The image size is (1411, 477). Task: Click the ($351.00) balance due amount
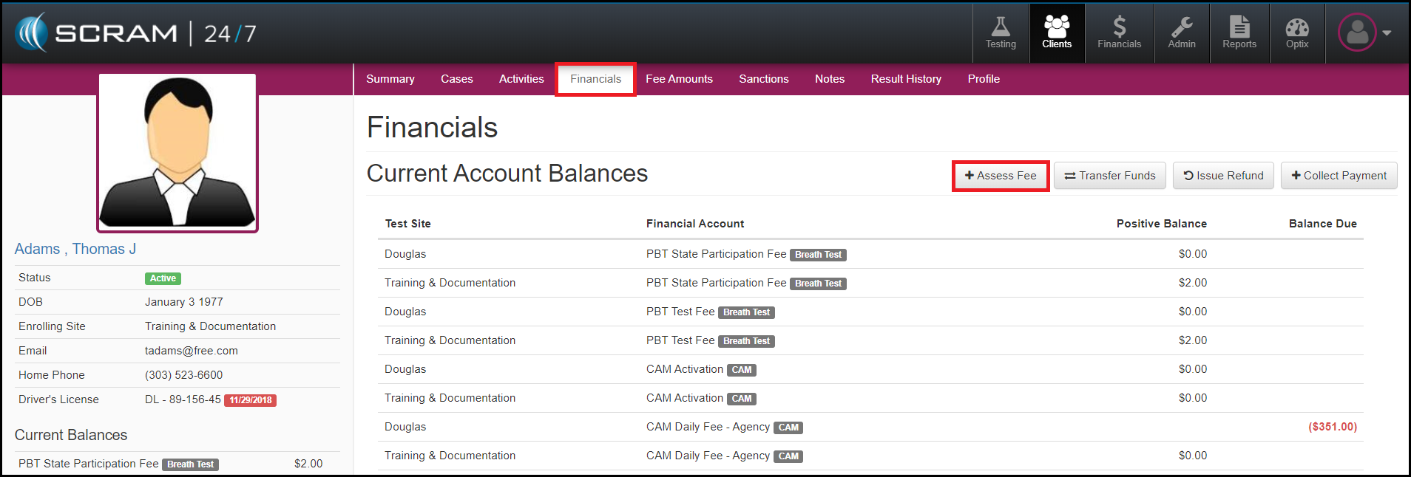click(1332, 427)
